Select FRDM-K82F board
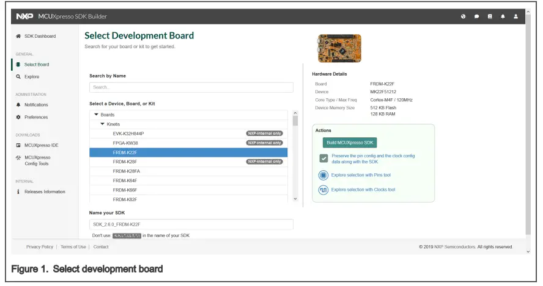Image resolution: width=543 pixels, height=286 pixels. 188,199
